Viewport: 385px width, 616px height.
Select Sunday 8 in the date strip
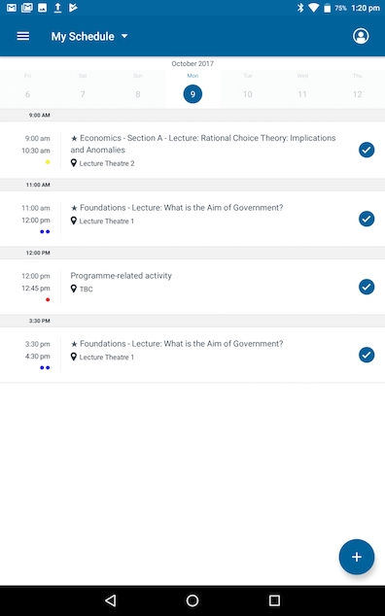coord(138,88)
